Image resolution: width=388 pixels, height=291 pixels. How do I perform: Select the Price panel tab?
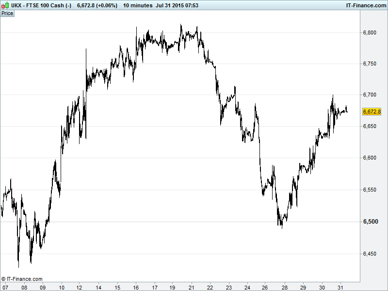pyautogui.click(x=7, y=13)
